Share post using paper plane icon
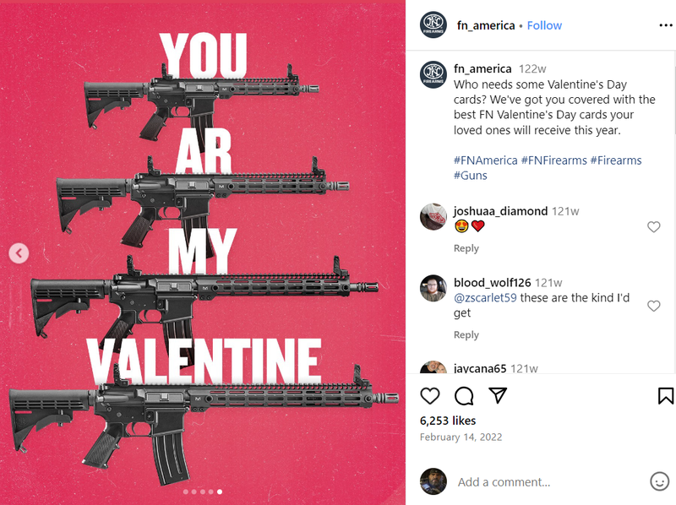This screenshot has height=505, width=676. tap(498, 395)
